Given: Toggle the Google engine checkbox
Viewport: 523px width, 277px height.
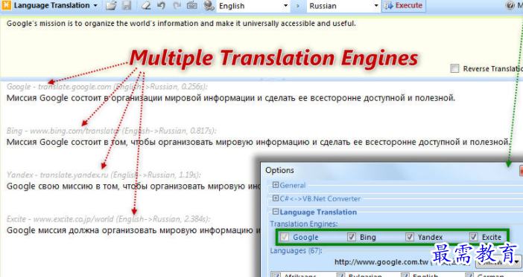Looking at the screenshot, I should [284, 237].
